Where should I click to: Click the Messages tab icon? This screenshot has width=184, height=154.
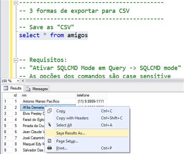(x=28, y=89)
